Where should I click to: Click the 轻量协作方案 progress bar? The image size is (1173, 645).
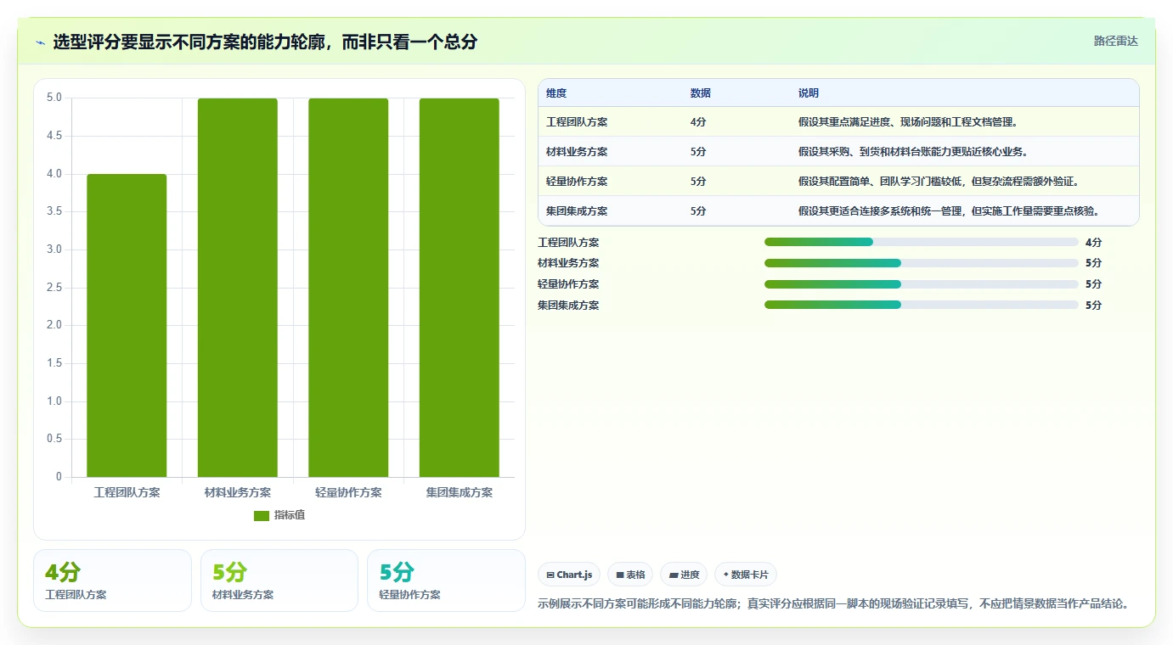(922, 284)
